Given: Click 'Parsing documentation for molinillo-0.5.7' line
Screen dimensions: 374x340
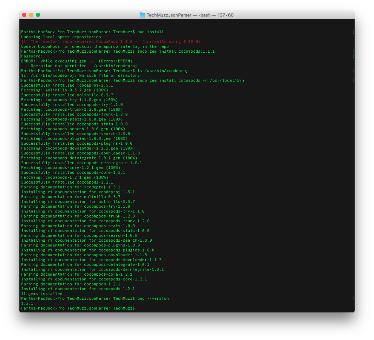Looking at the screenshot, I should click(x=70, y=197).
